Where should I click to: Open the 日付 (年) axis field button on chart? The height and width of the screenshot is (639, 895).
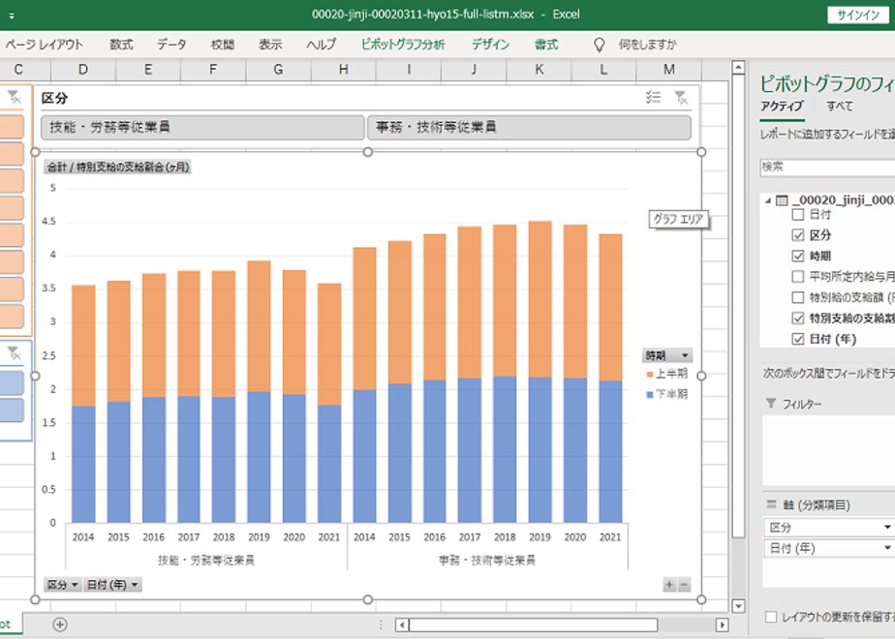point(112,585)
